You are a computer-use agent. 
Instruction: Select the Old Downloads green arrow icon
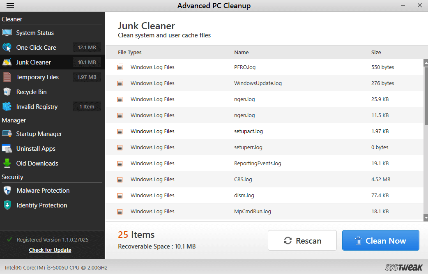(x=7, y=163)
